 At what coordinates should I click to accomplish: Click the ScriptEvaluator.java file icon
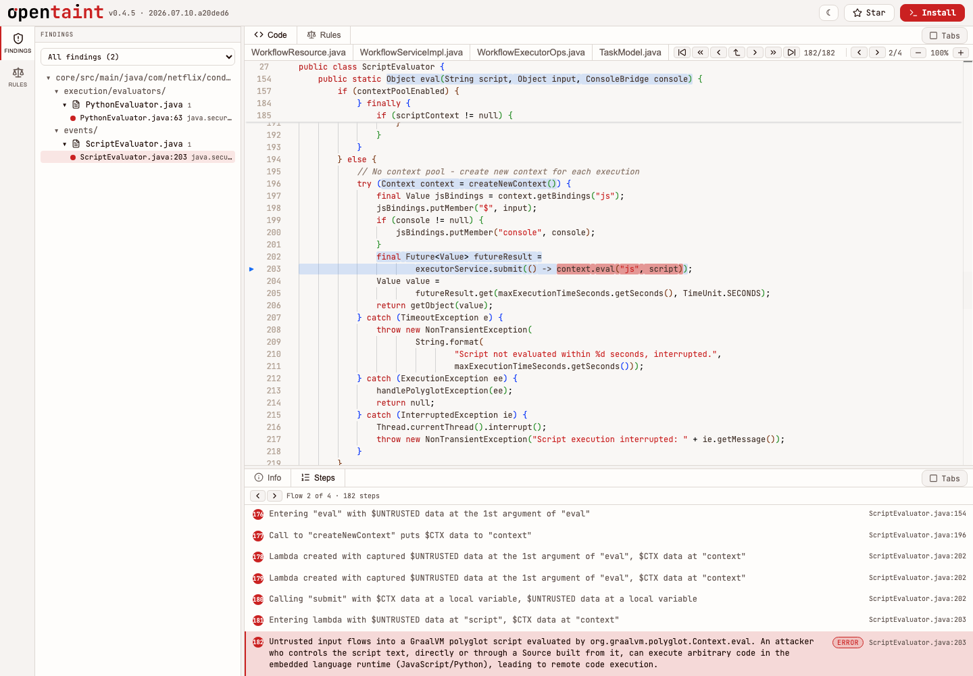76,144
